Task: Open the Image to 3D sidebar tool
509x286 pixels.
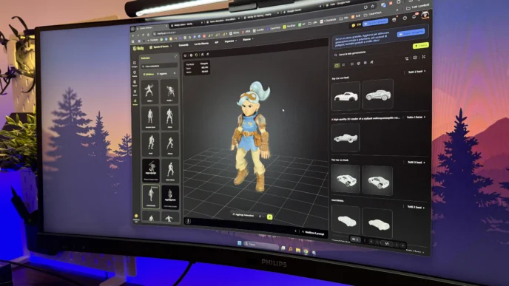Action: pyautogui.click(x=135, y=64)
